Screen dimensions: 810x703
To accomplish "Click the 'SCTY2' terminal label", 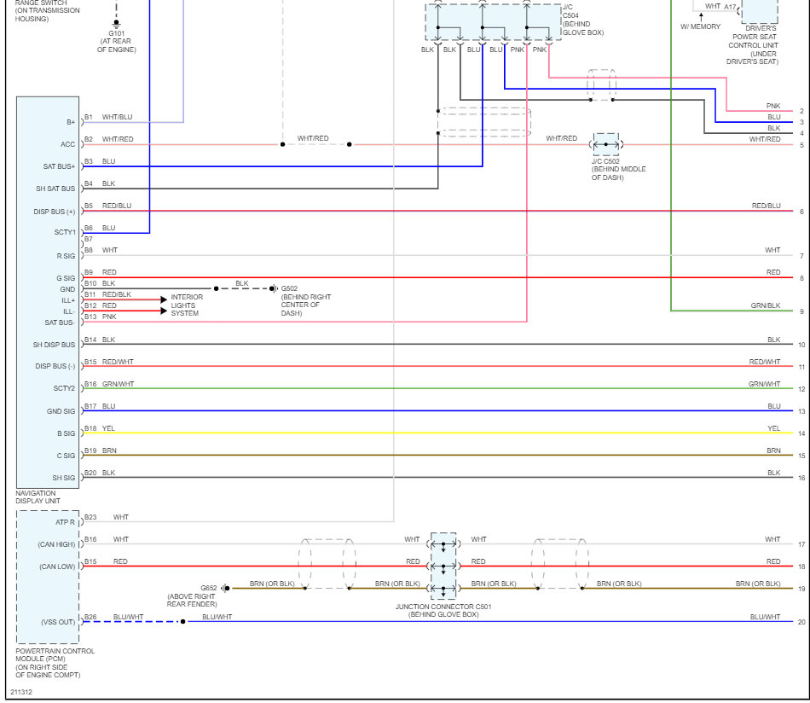I will [x=64, y=388].
